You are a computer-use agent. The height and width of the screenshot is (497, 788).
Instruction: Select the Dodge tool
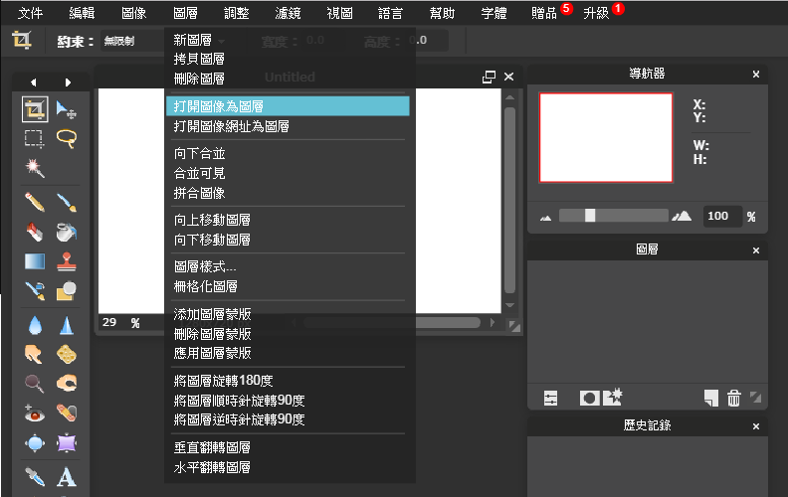[x=35, y=384]
